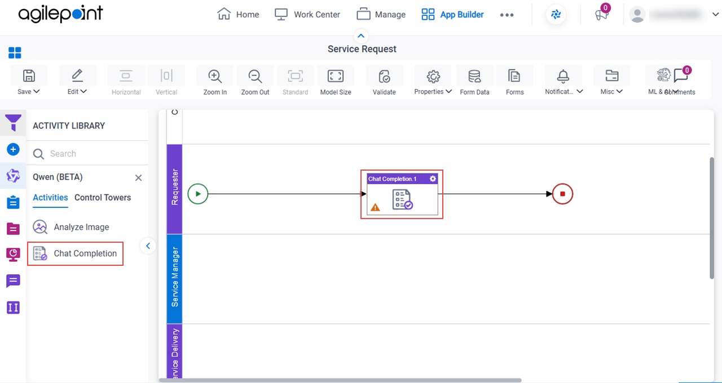
Task: Click the ACTIVITY LIBRARY heading
Action: coord(69,126)
